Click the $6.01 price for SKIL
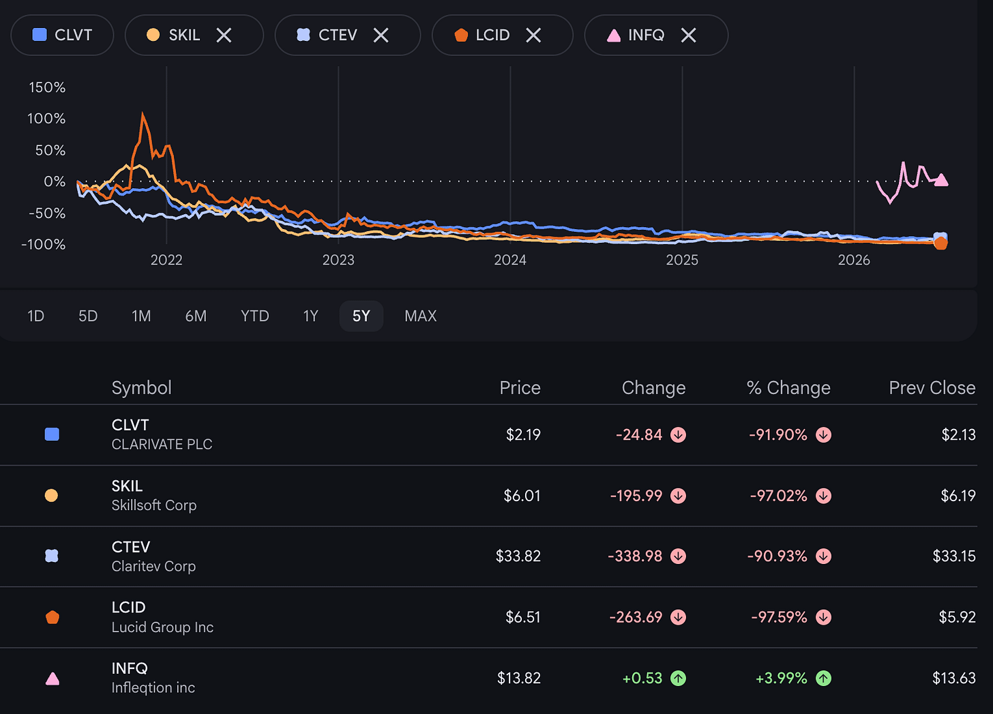This screenshot has width=993, height=714. point(522,496)
